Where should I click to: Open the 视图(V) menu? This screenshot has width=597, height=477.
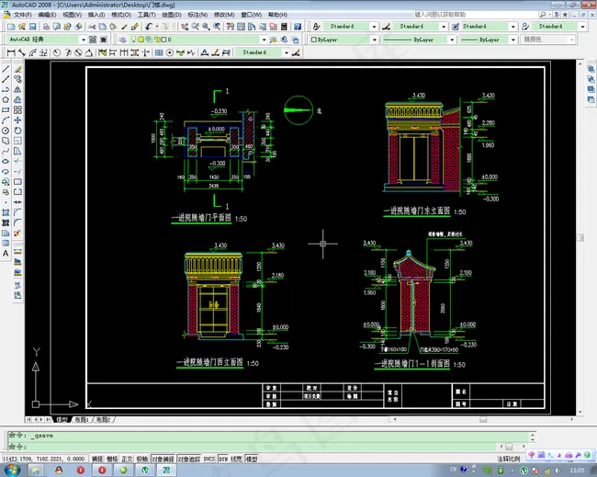[72, 15]
